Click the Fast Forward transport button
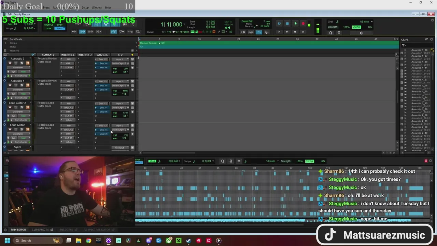This screenshot has width=437, height=246. coord(295,32)
